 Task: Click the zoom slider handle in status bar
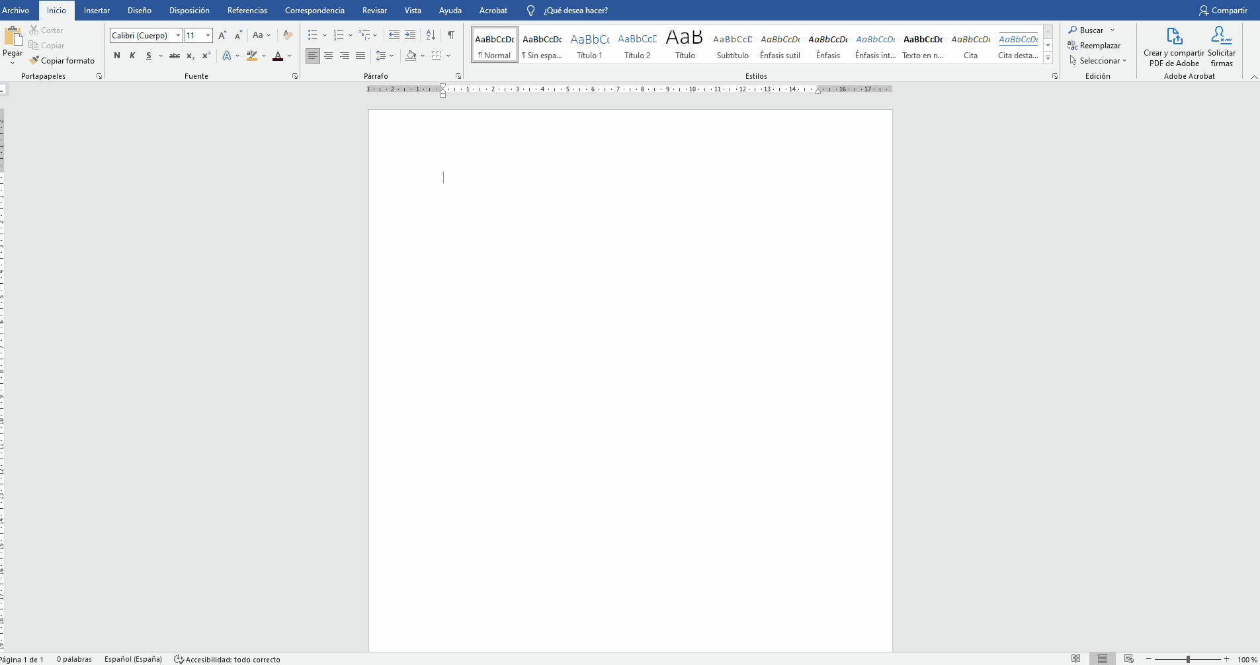pos(1188,659)
